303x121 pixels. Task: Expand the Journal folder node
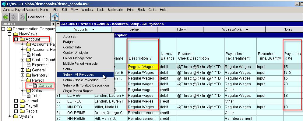[x=16, y=101]
